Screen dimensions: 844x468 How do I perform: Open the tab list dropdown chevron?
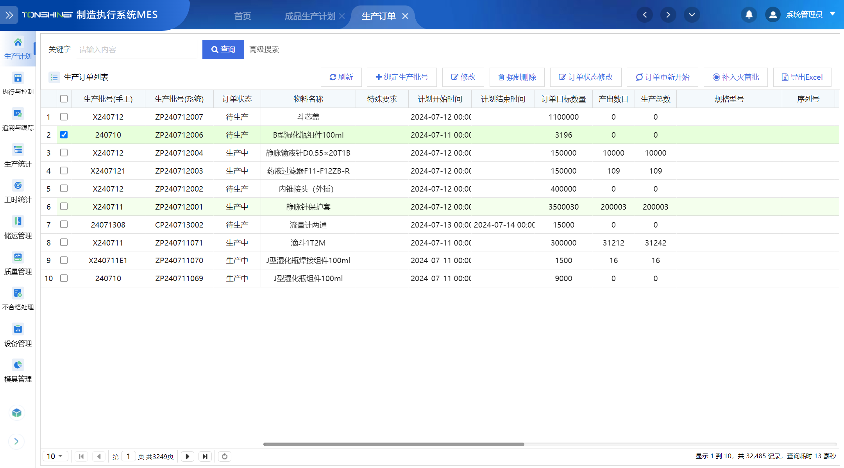click(x=692, y=15)
